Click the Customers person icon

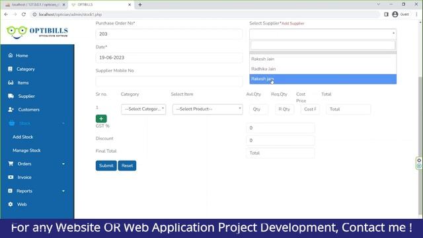(x=11, y=110)
